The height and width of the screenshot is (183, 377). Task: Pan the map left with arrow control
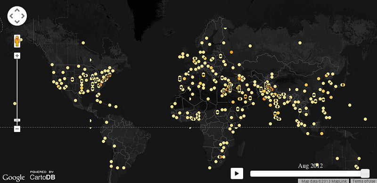tap(11, 16)
